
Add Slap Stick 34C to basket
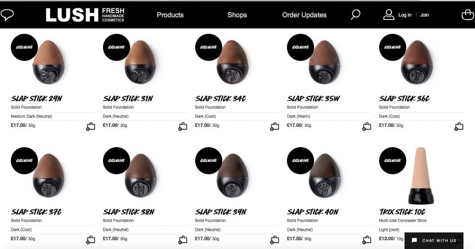coord(275,126)
